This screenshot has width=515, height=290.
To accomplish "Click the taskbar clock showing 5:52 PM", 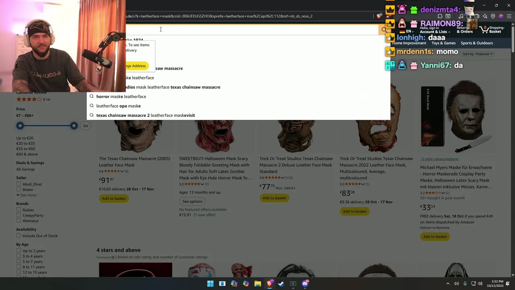I will 494,284.
